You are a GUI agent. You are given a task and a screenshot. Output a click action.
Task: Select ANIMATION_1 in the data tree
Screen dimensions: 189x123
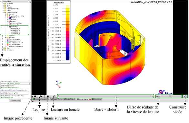15,29
